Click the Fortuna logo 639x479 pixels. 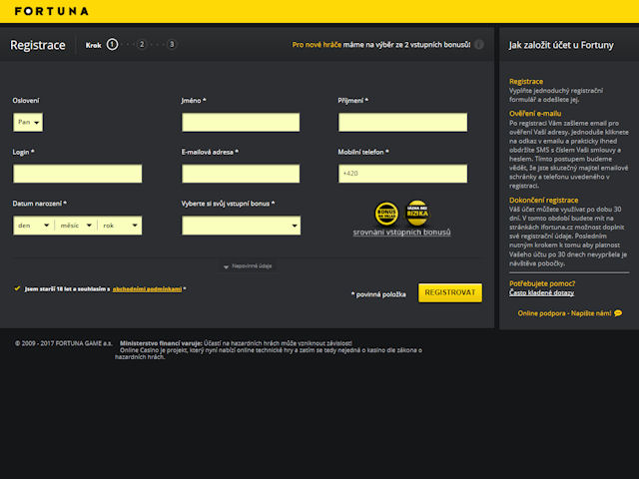point(51,11)
